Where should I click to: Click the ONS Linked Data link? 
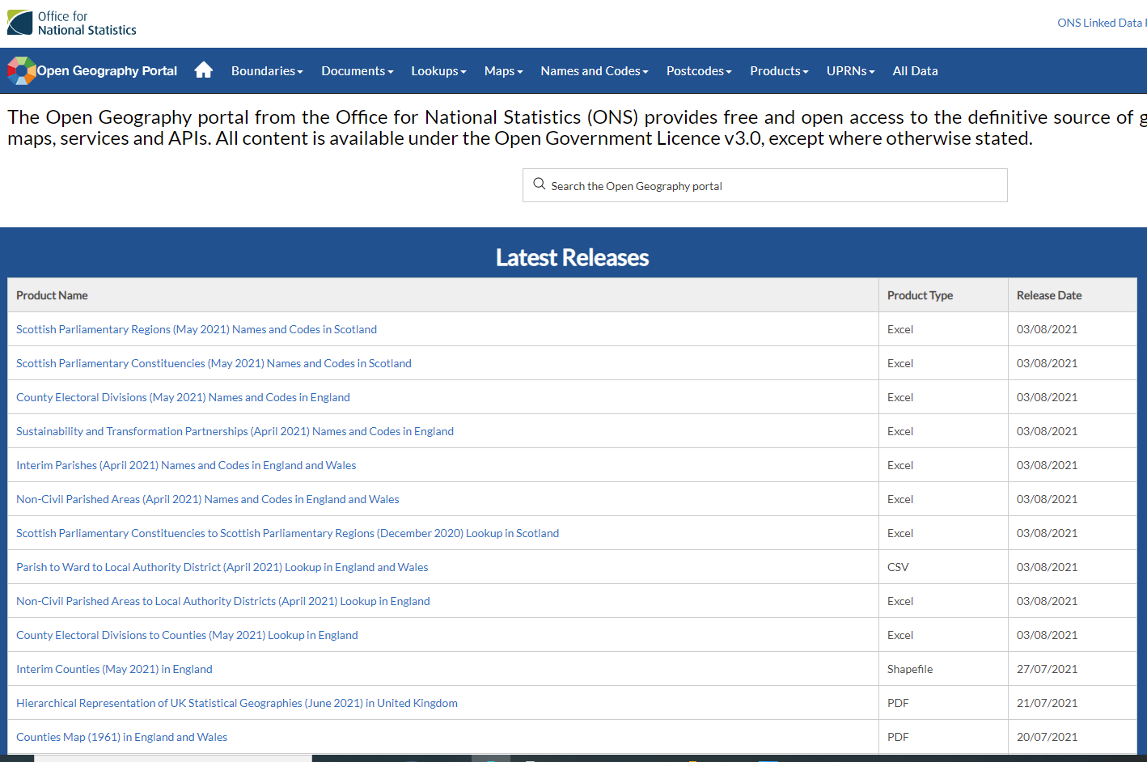(x=1102, y=23)
